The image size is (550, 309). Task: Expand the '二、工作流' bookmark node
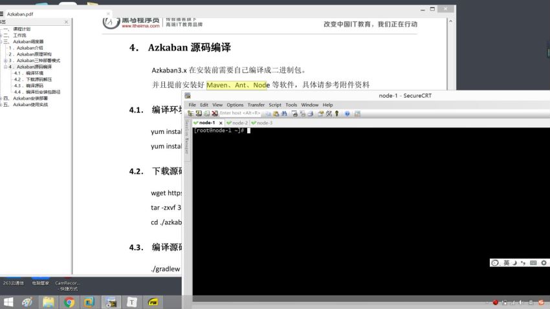tap(2, 35)
